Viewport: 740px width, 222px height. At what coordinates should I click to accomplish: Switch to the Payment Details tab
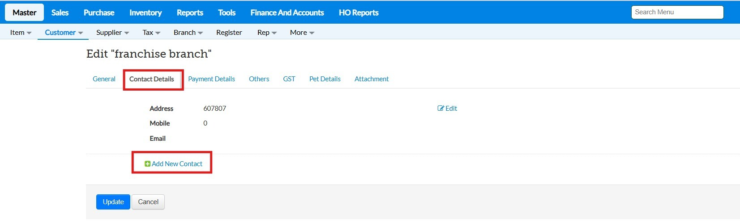pos(211,79)
